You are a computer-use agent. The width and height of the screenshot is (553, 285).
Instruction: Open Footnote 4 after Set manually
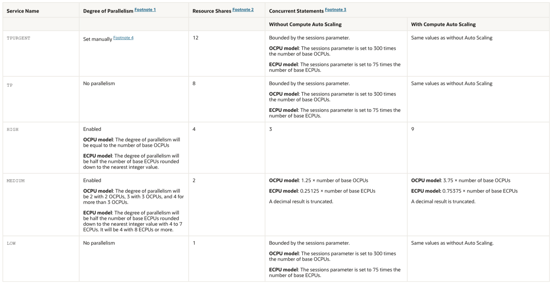coord(123,38)
